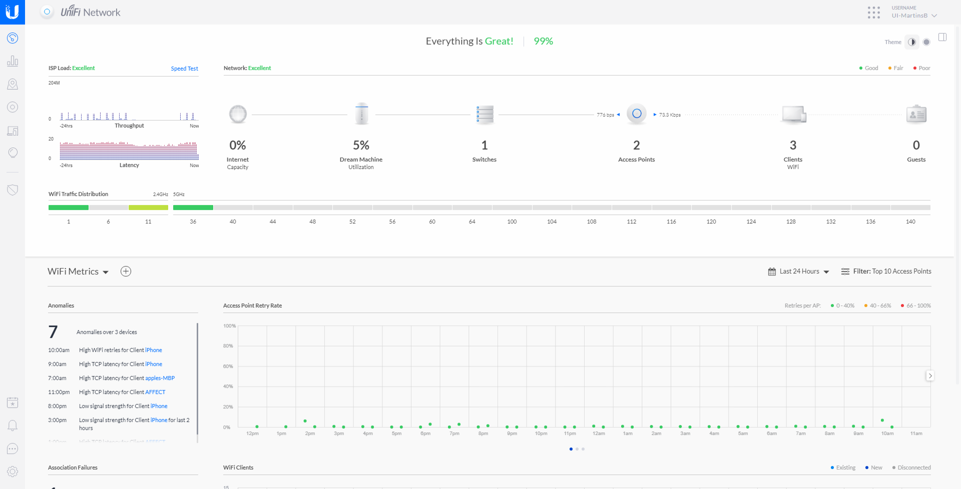Add a metrics section with plus button
The width and height of the screenshot is (961, 489).
tap(126, 271)
